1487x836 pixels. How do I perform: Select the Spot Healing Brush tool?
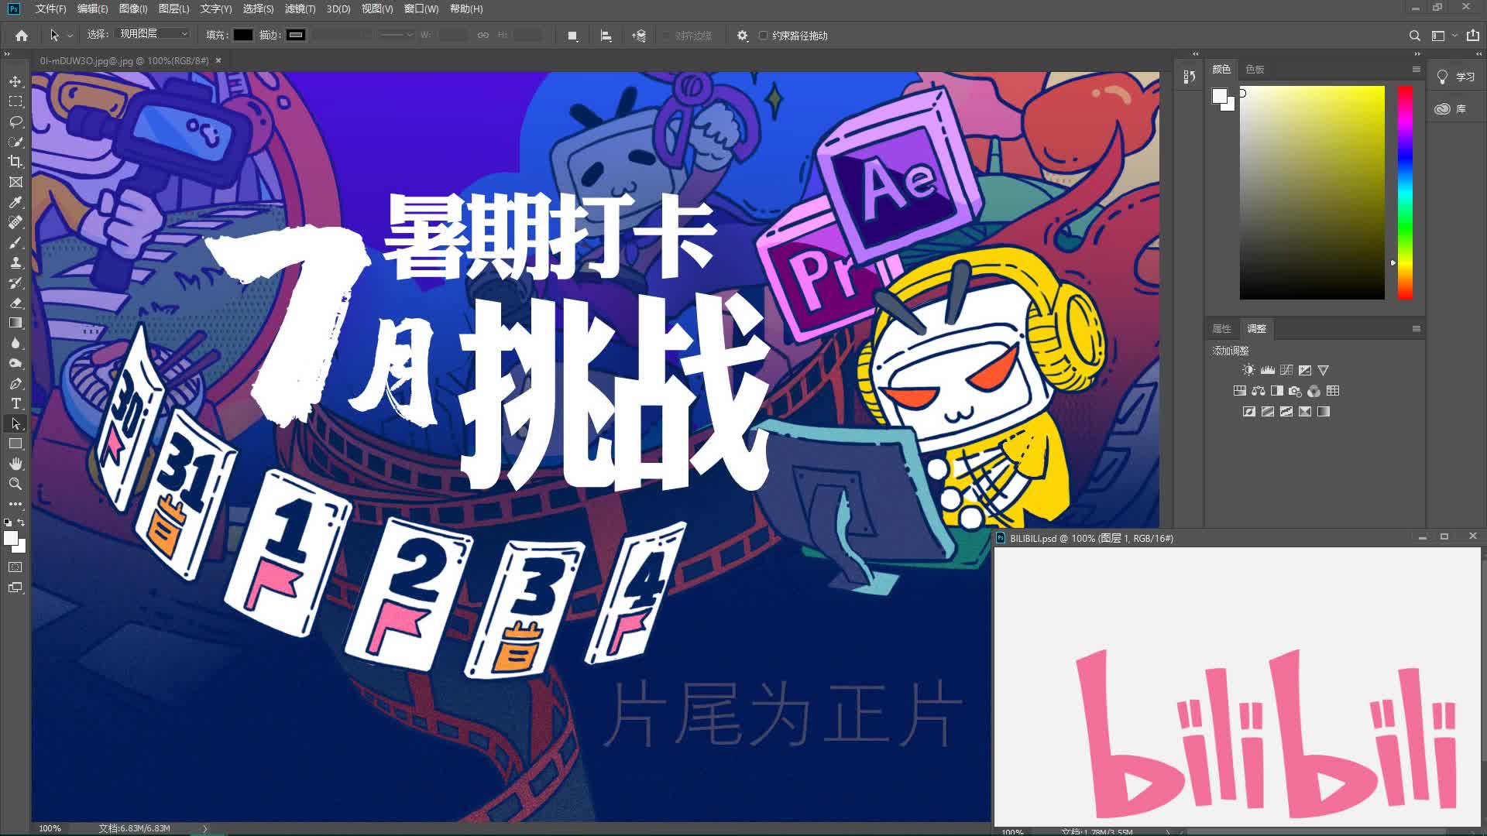tap(15, 222)
